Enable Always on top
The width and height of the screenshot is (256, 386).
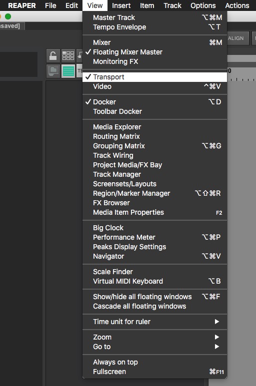[154, 362]
